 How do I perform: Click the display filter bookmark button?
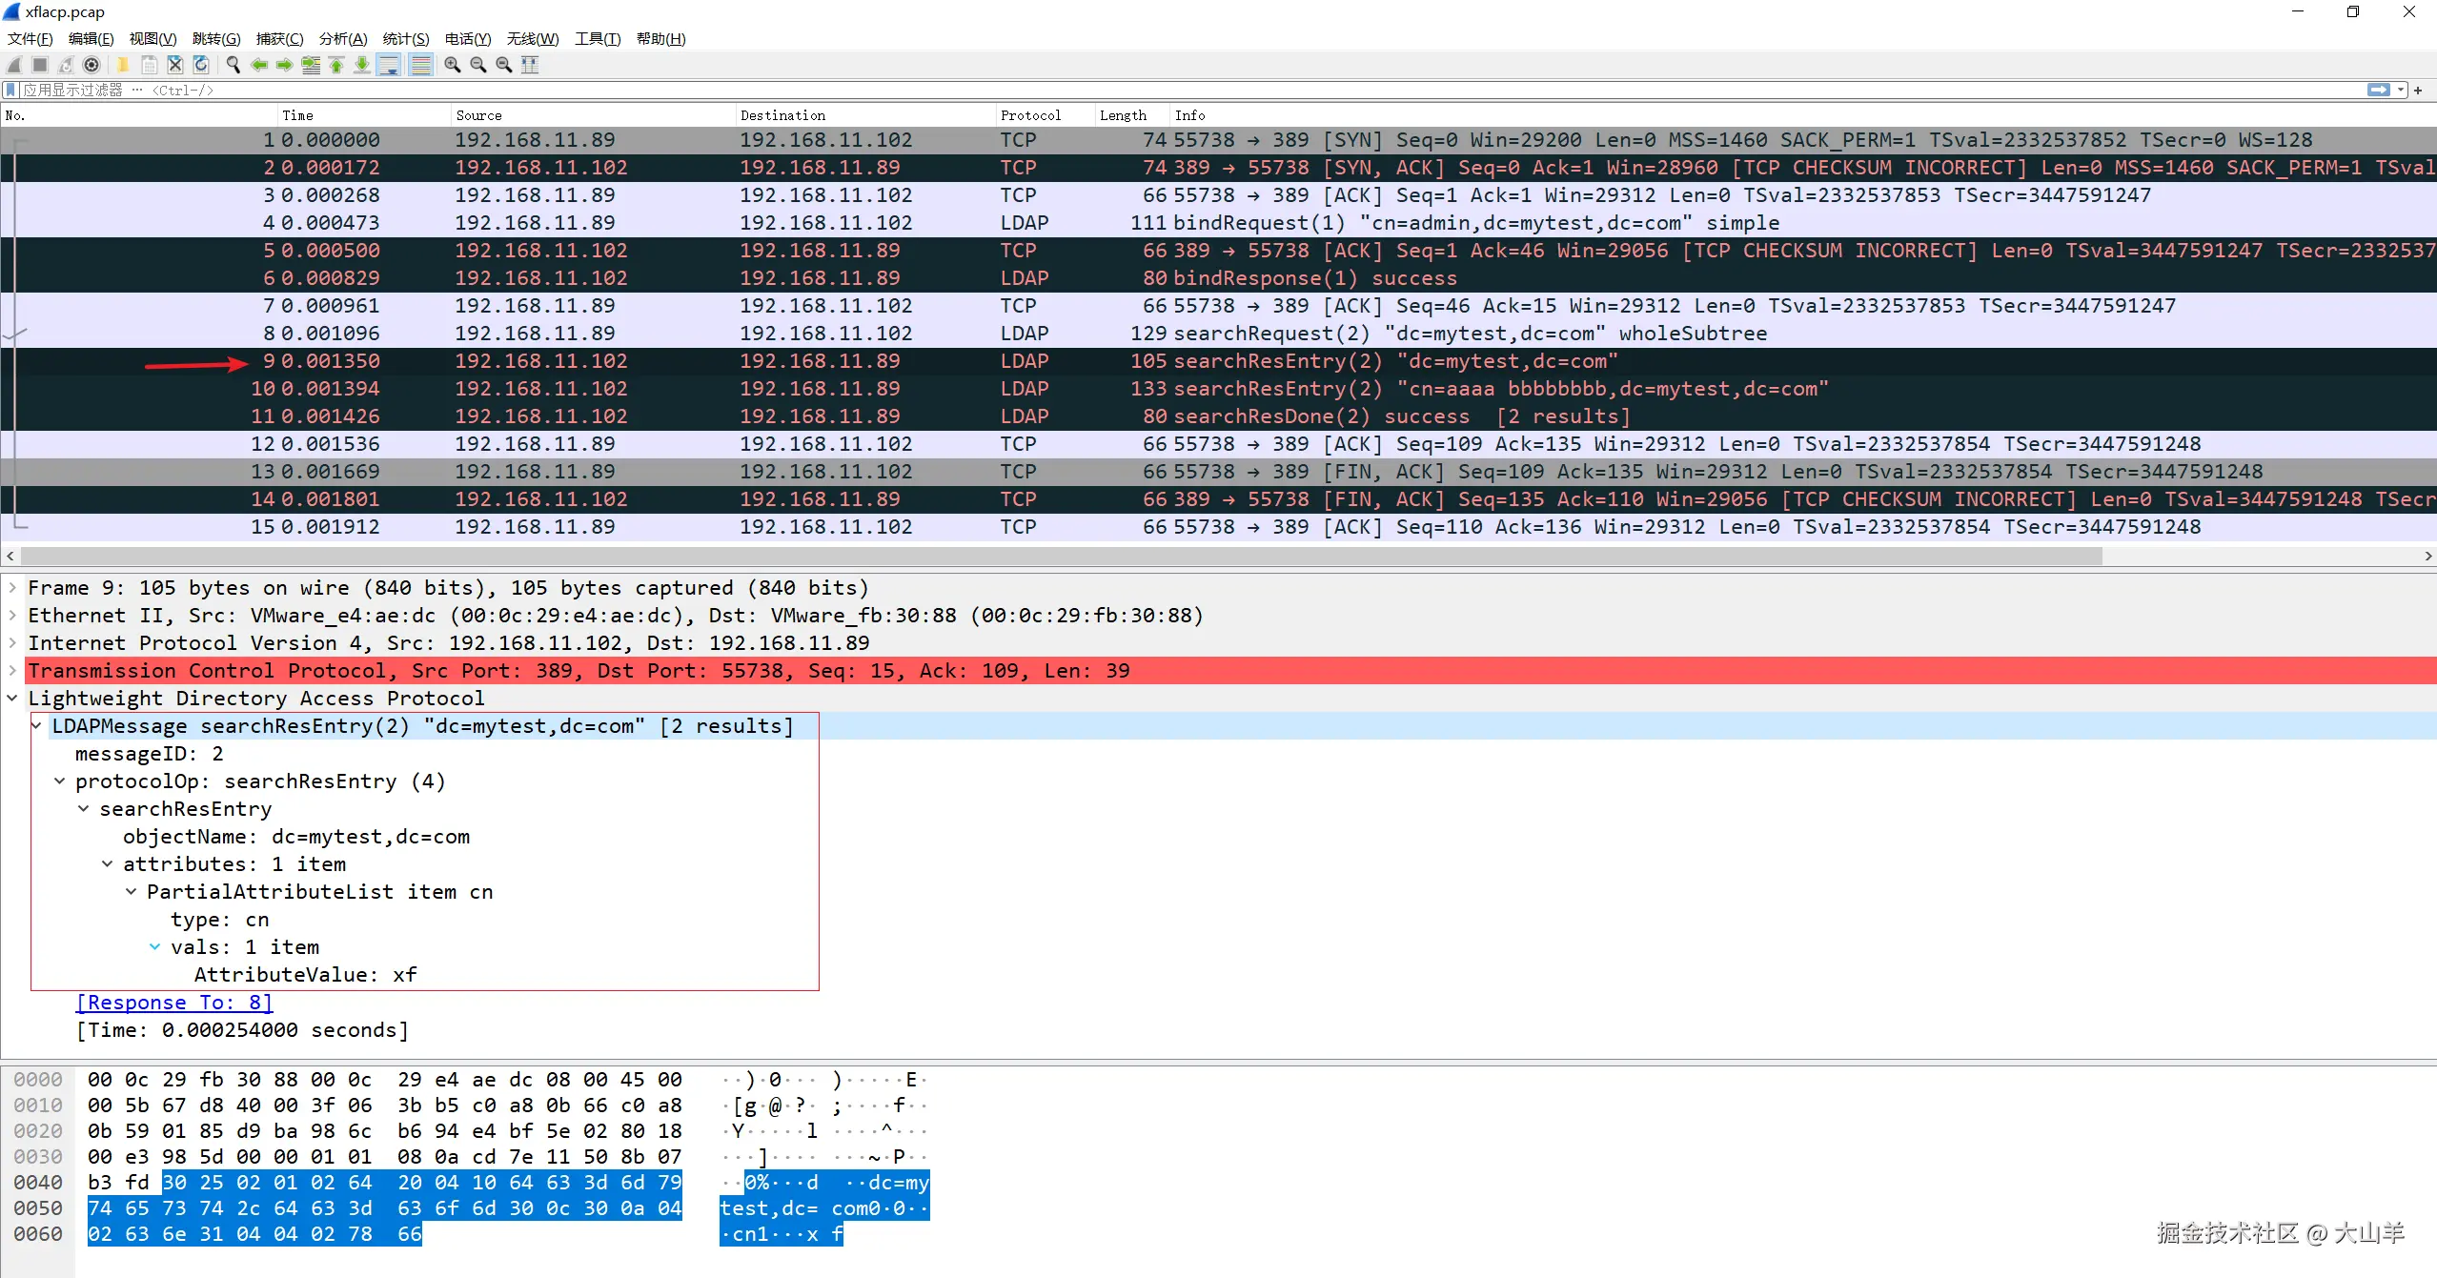[x=10, y=90]
